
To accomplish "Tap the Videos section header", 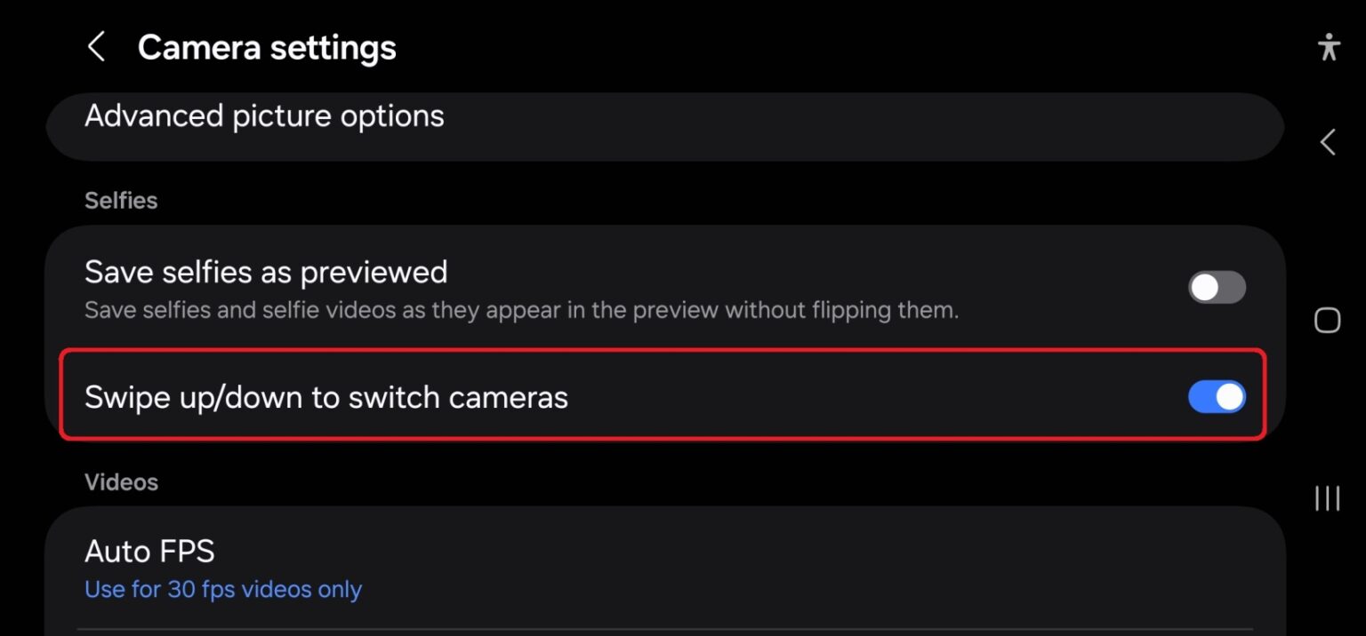I will [122, 481].
